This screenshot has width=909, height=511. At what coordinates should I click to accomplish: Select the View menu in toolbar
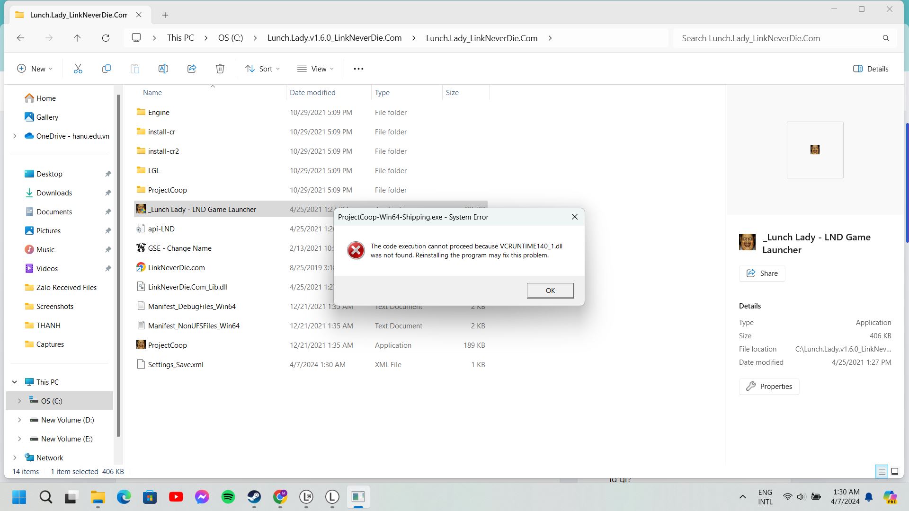point(319,68)
